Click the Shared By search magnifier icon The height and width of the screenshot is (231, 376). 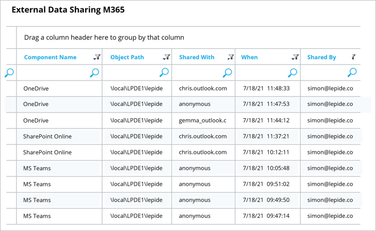[352, 72]
